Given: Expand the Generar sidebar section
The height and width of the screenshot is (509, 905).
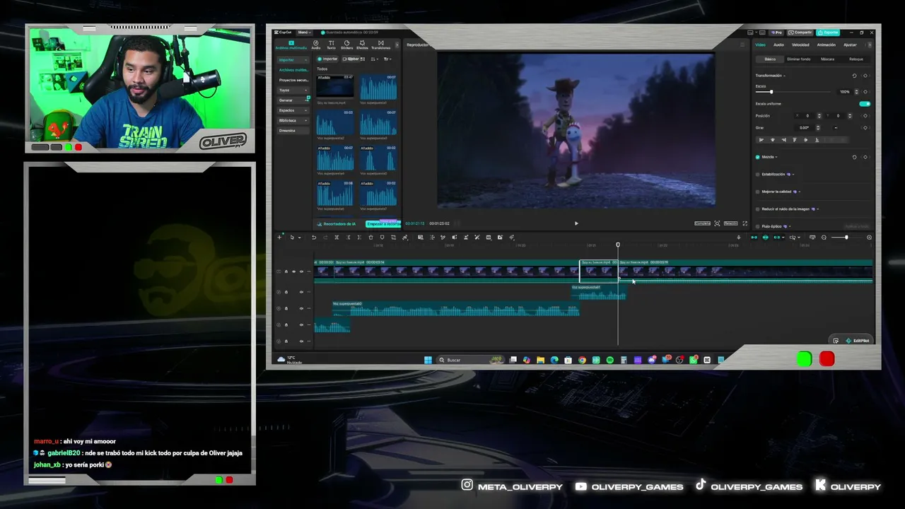Looking at the screenshot, I should click(293, 100).
